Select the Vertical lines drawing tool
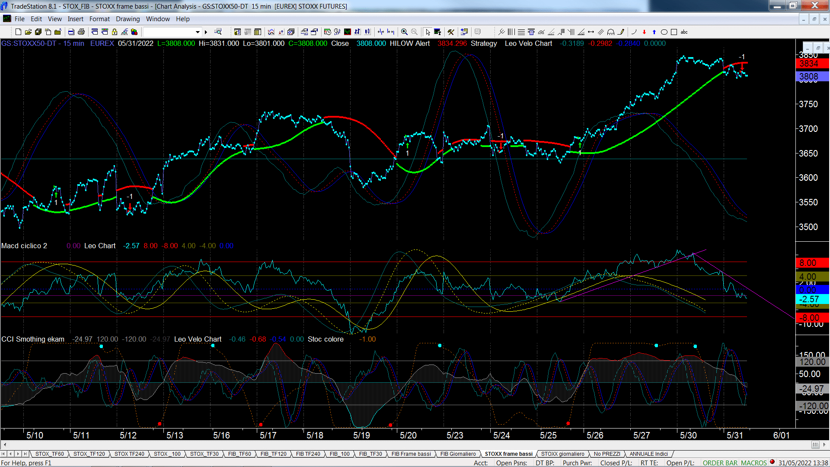 [511, 32]
